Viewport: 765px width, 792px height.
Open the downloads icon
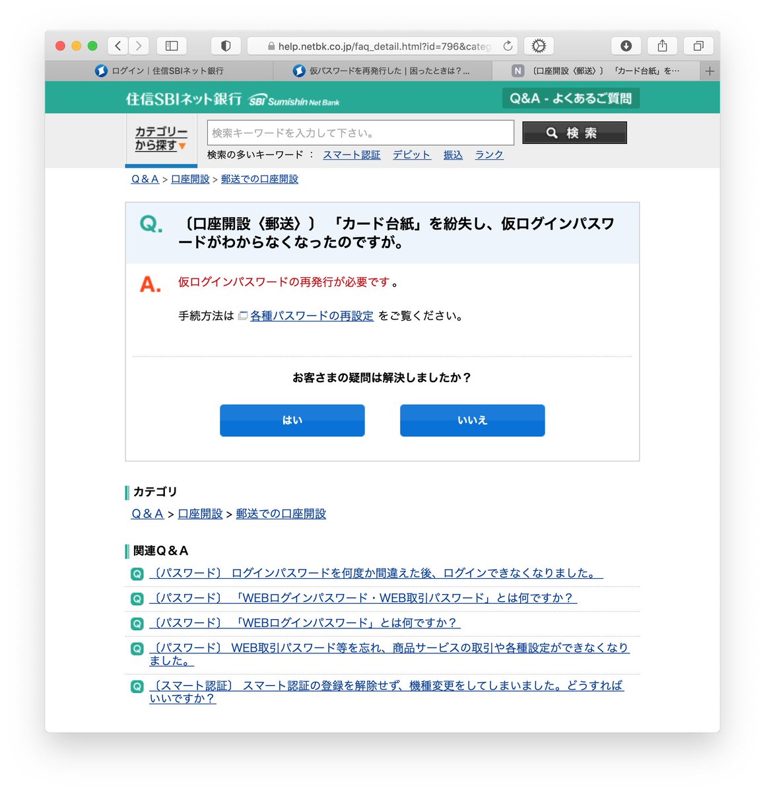(626, 46)
